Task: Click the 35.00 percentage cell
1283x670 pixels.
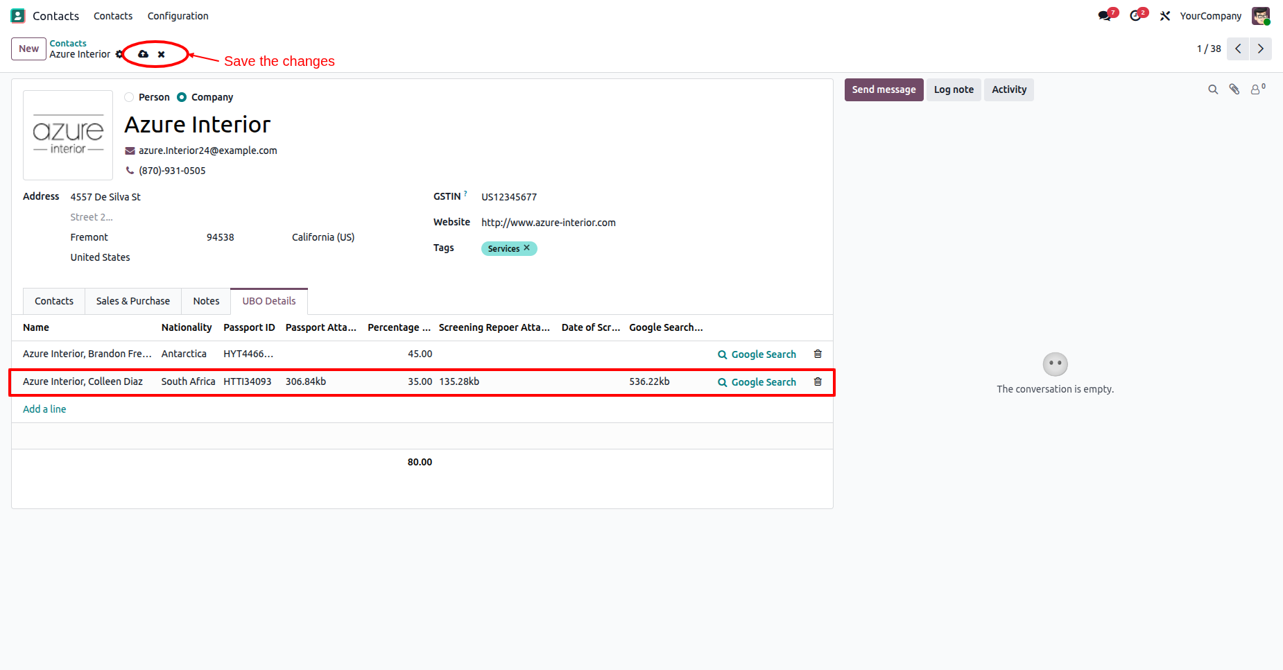Action: [x=420, y=381]
